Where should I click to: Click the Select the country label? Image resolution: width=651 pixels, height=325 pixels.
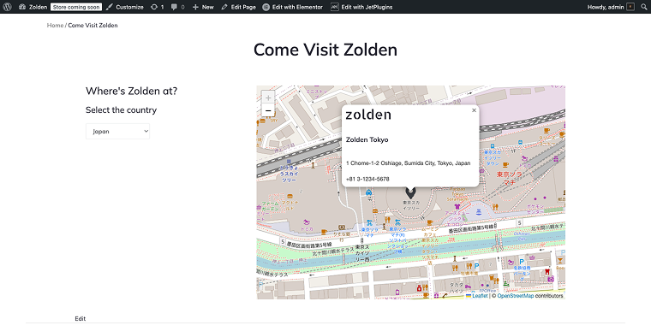pos(122,109)
